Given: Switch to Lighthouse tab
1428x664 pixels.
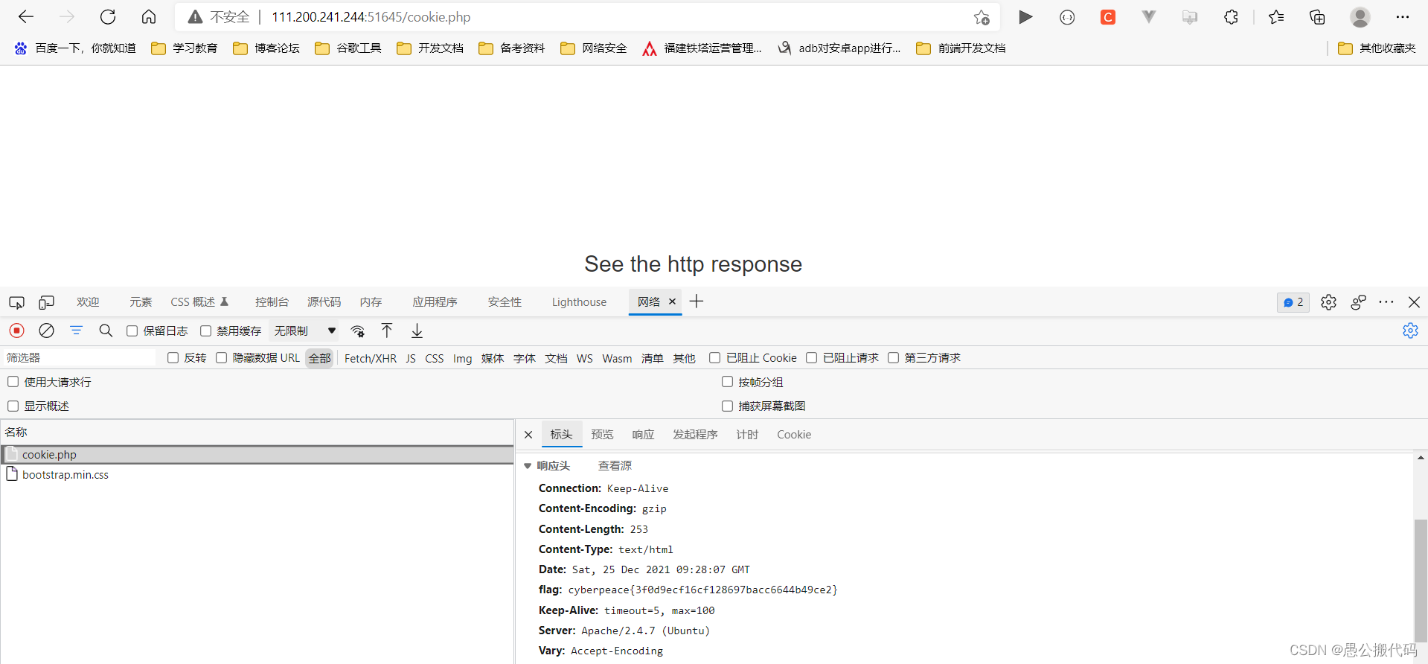Looking at the screenshot, I should (579, 302).
